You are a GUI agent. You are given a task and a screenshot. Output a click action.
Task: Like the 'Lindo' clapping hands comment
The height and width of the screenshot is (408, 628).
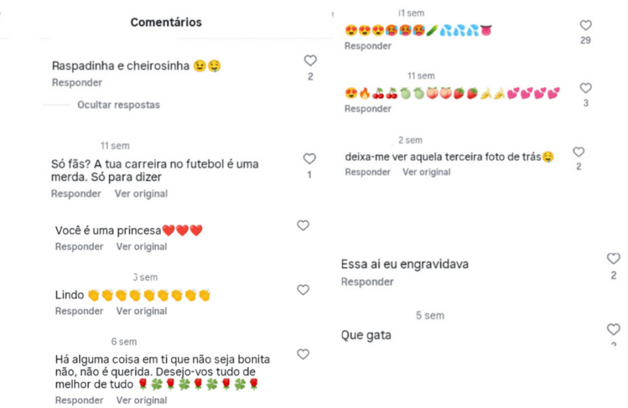pos(303,290)
